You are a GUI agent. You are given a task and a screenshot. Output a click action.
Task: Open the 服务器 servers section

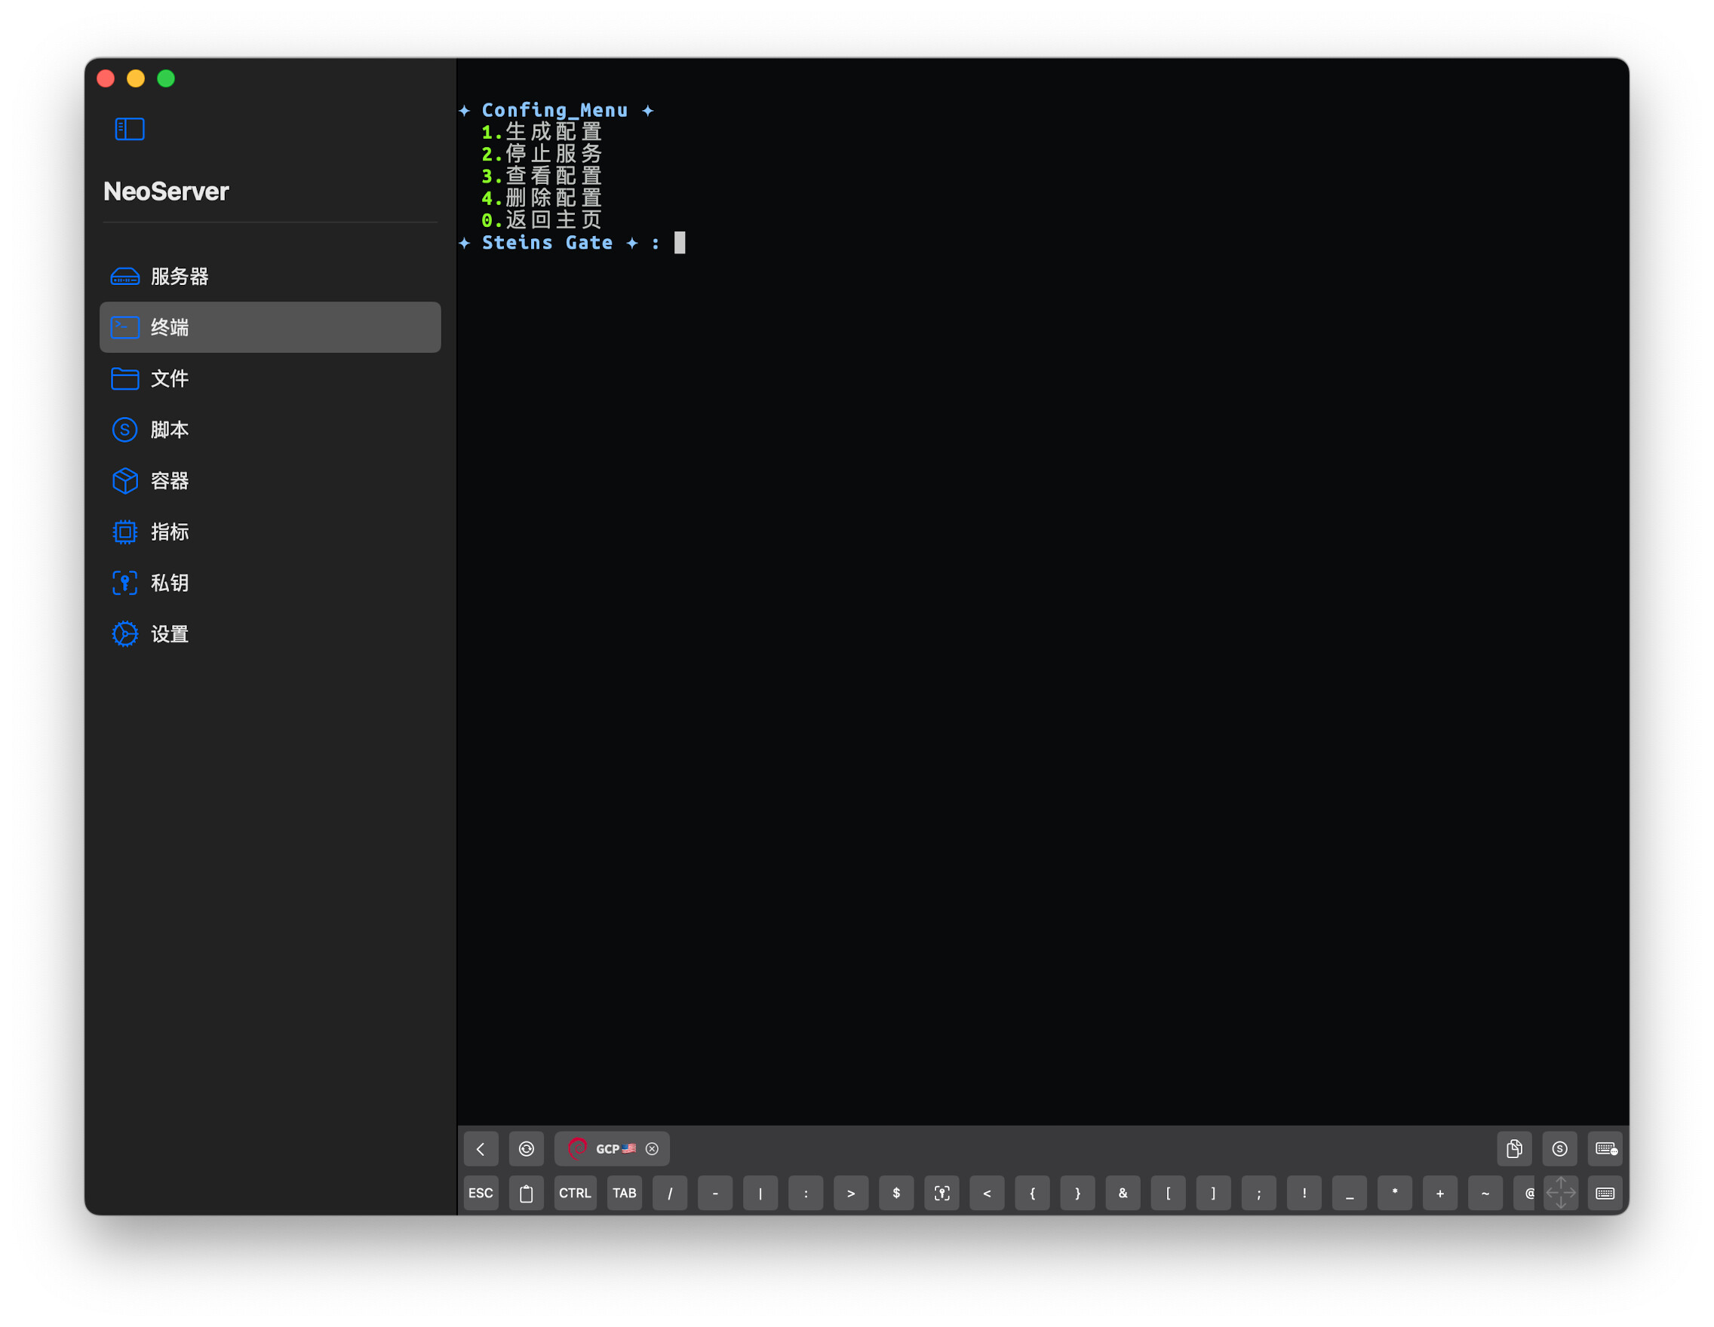179,276
